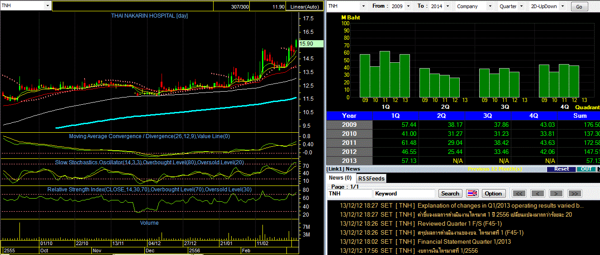Click the [Link1] News header

pos(343,169)
